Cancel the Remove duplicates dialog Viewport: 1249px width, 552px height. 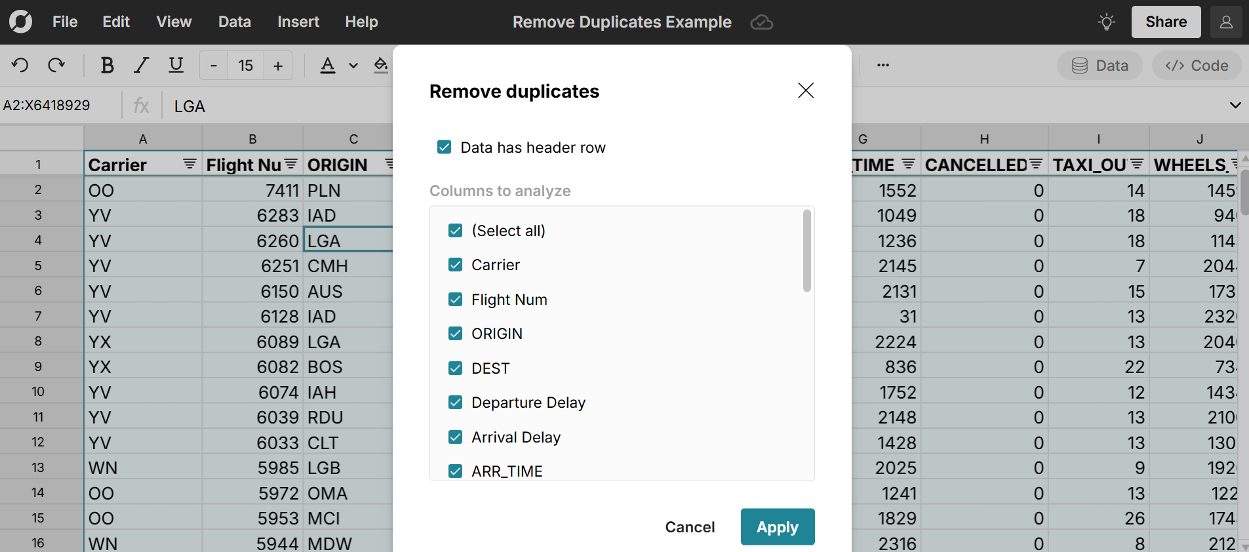coord(690,526)
